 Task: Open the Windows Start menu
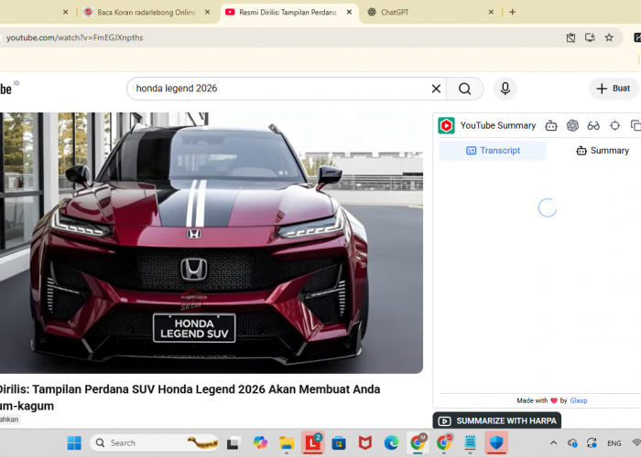pyautogui.click(x=74, y=442)
